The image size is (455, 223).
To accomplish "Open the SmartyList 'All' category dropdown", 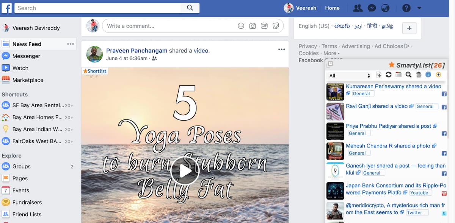I will pos(349,76).
